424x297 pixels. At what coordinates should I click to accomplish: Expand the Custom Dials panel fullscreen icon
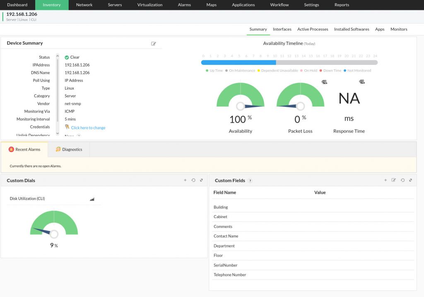pyautogui.click(x=202, y=180)
